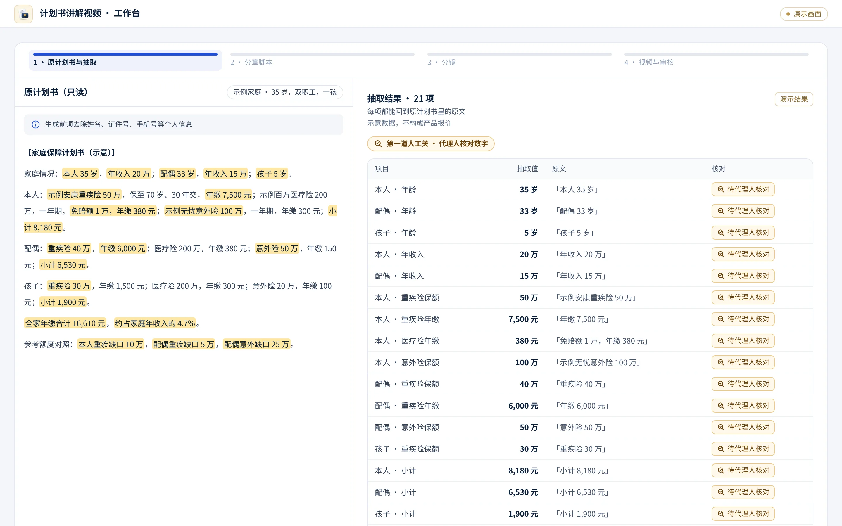This screenshot has height=526, width=842.
Task: Click highlighted 配偶重疾缺口 5 万
Action: tap(184, 344)
